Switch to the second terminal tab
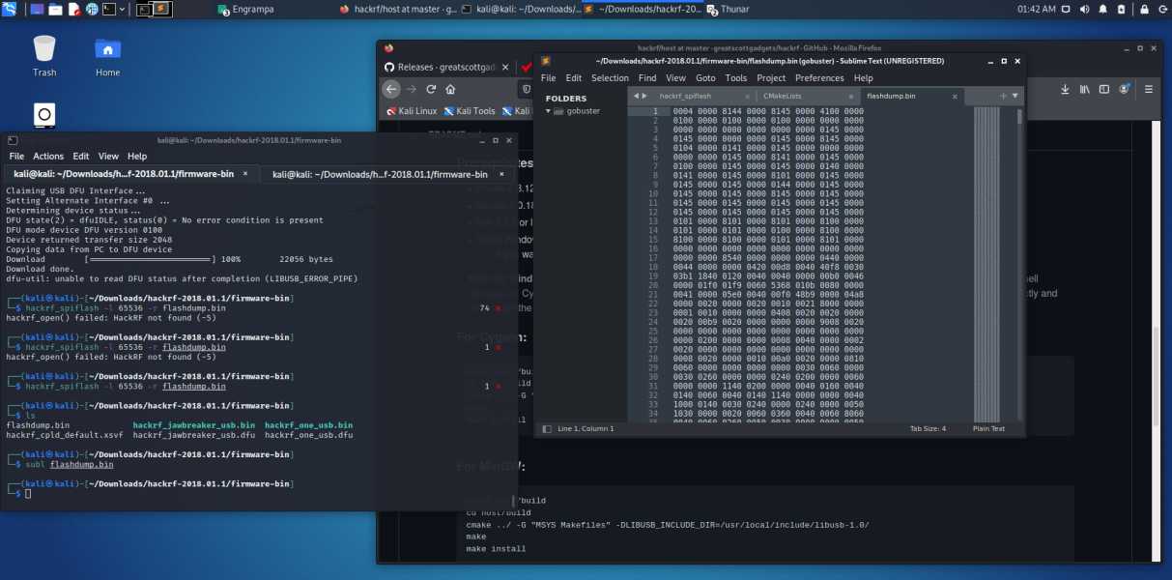Image resolution: width=1172 pixels, height=580 pixels. (x=381, y=174)
